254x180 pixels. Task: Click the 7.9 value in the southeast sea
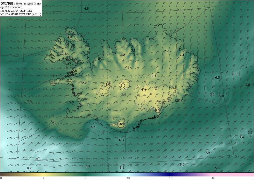pyautogui.click(x=208, y=153)
